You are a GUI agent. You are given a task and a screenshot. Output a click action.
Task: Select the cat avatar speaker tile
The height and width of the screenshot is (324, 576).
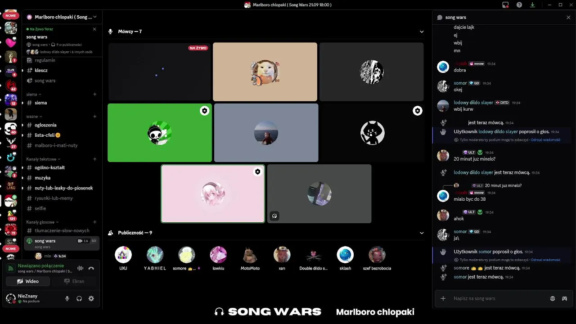point(265,72)
